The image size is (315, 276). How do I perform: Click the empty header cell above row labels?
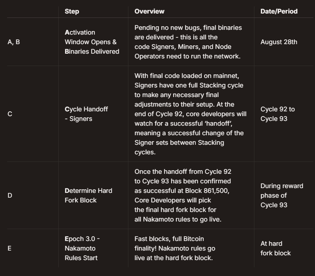tap(32, 12)
